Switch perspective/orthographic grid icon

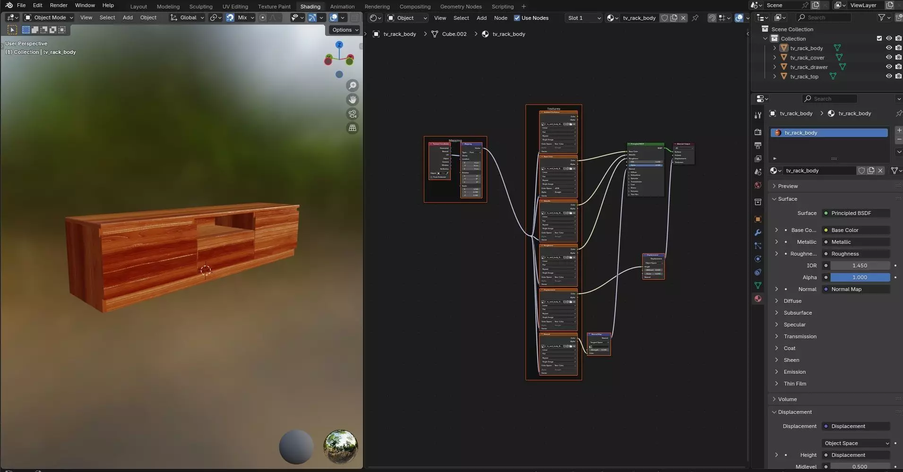coord(353,128)
